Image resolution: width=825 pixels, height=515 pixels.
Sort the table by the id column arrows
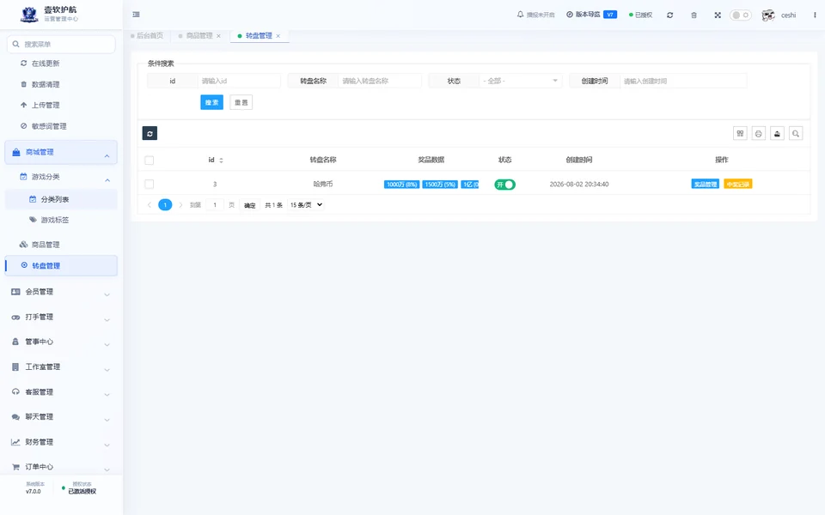221,161
